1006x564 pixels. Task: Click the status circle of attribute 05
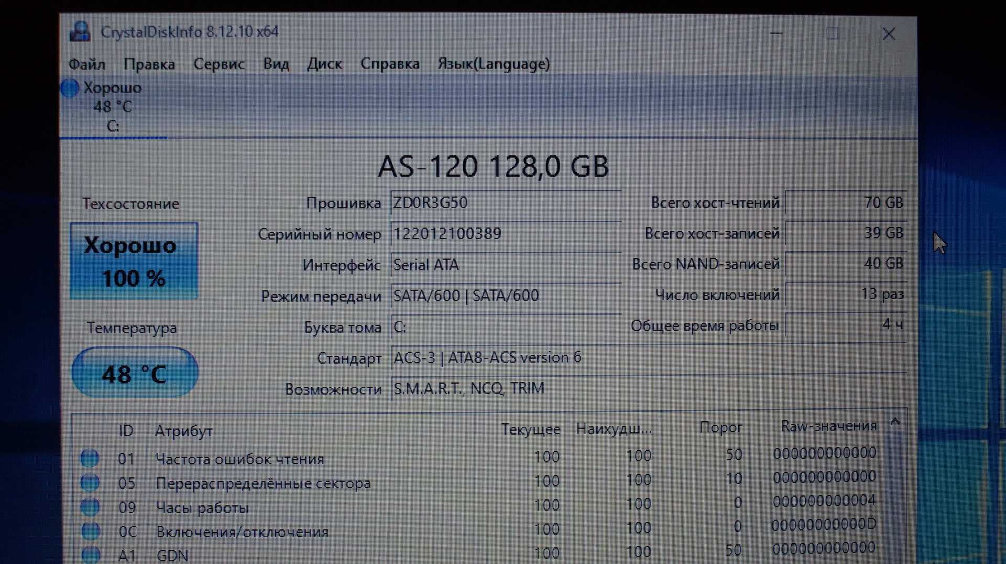tap(90, 482)
